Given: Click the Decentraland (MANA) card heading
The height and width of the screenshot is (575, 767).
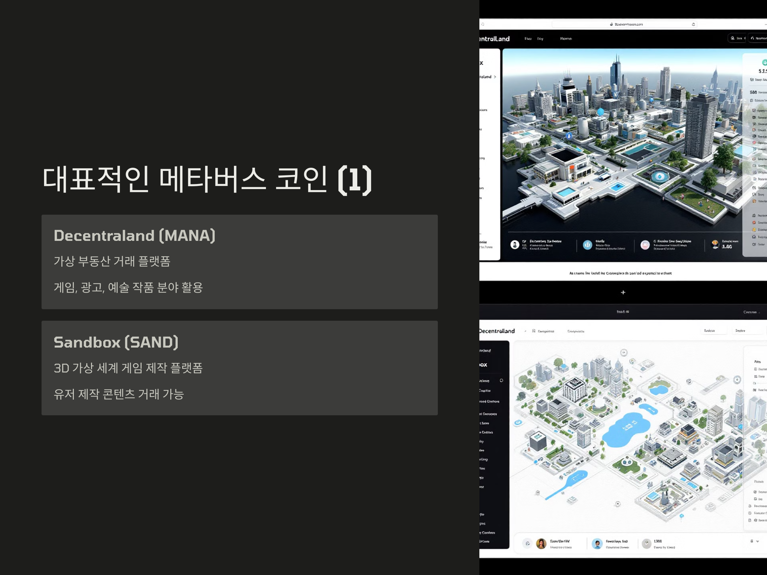Looking at the screenshot, I should [x=135, y=236].
